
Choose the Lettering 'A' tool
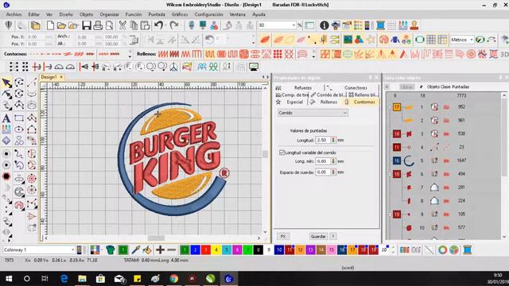6,118
